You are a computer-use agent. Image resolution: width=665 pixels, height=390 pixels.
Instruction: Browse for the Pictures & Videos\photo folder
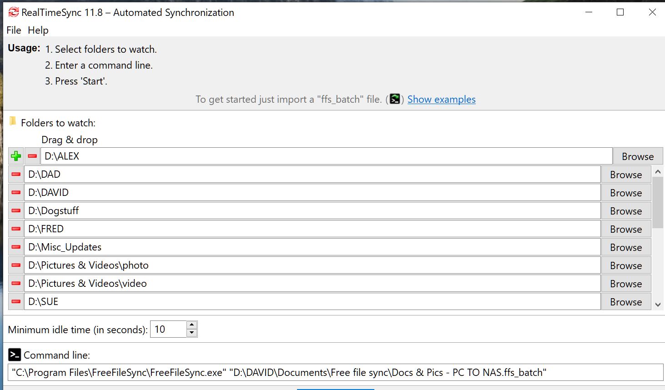click(x=626, y=265)
